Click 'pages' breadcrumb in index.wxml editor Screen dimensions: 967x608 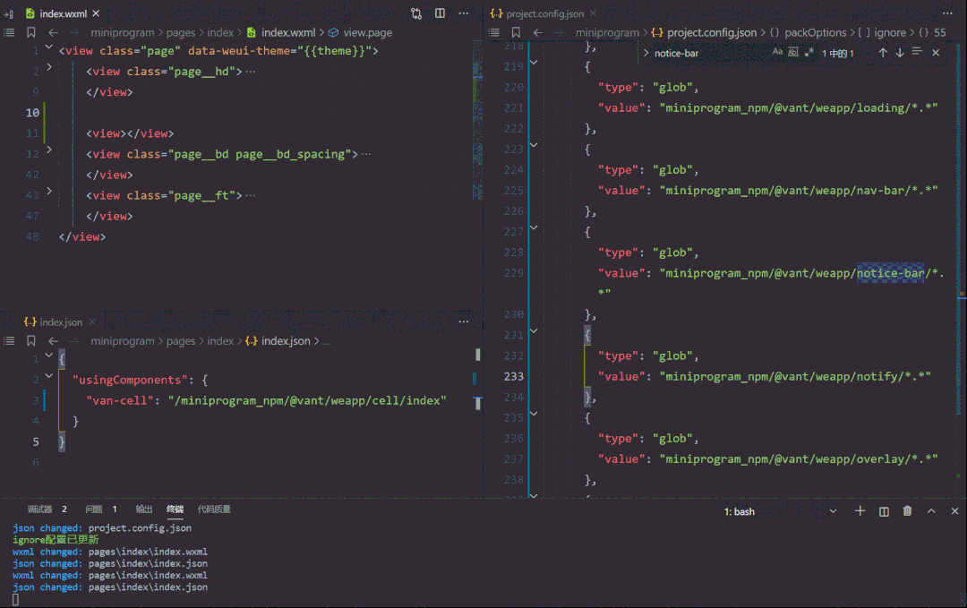point(181,32)
